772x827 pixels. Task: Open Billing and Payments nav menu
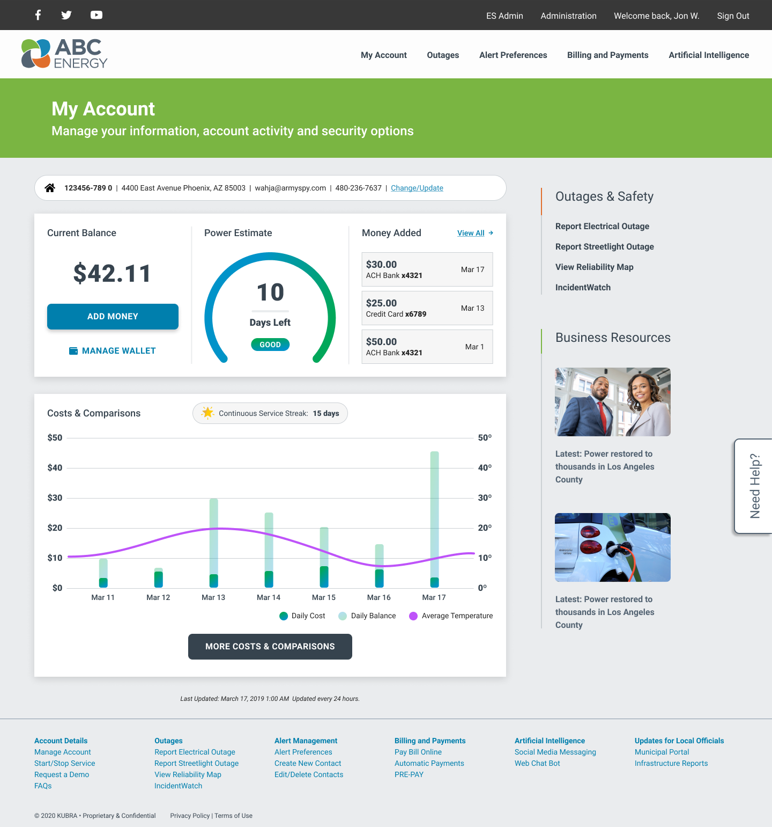point(608,55)
